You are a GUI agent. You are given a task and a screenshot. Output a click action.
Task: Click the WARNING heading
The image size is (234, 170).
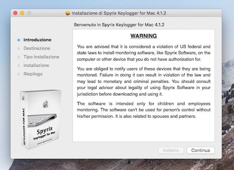click(x=143, y=36)
